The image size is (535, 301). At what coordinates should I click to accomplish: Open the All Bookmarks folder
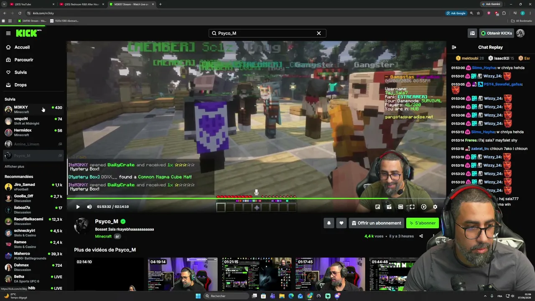coord(521,20)
